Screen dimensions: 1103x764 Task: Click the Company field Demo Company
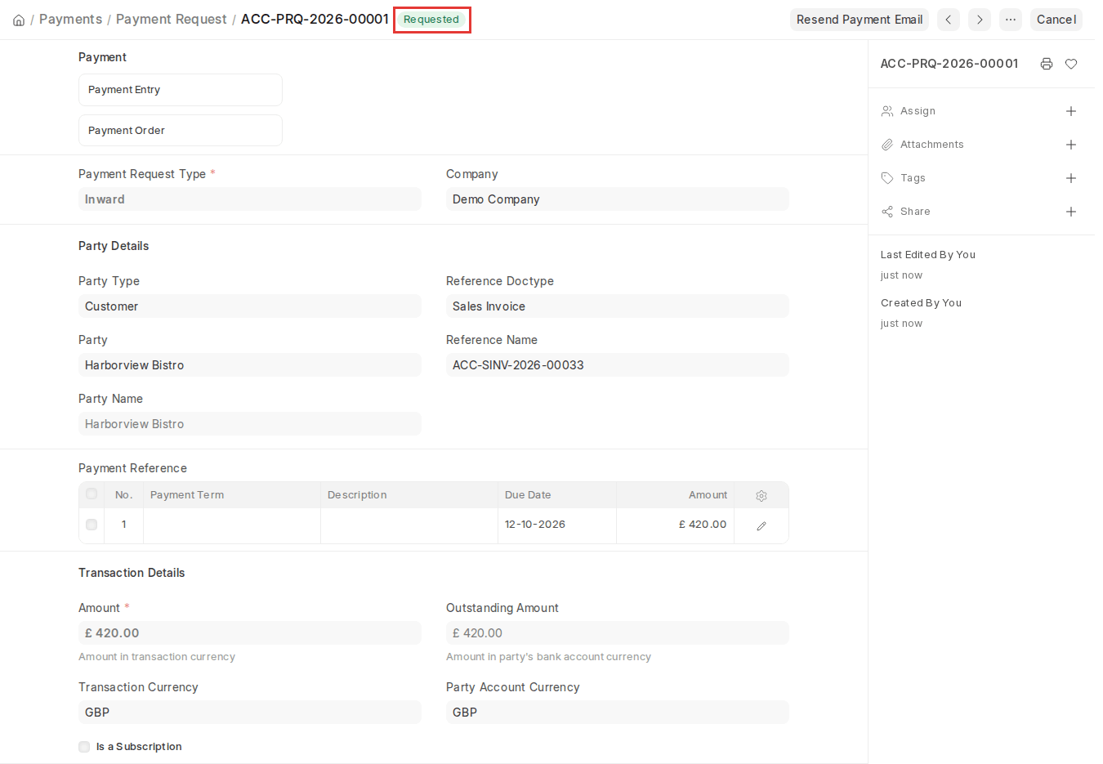pos(618,199)
